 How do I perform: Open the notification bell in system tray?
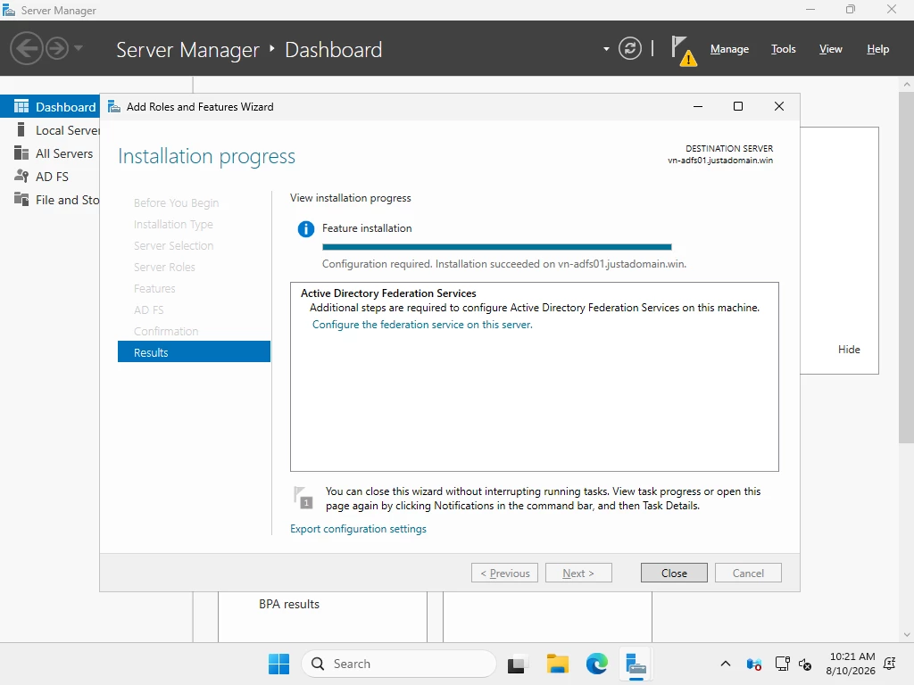(x=890, y=664)
